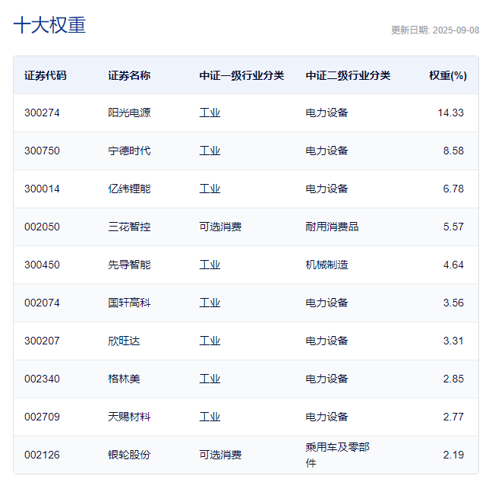495x479 pixels.
Task: Open stock name 银轮股份
Action: 129,455
